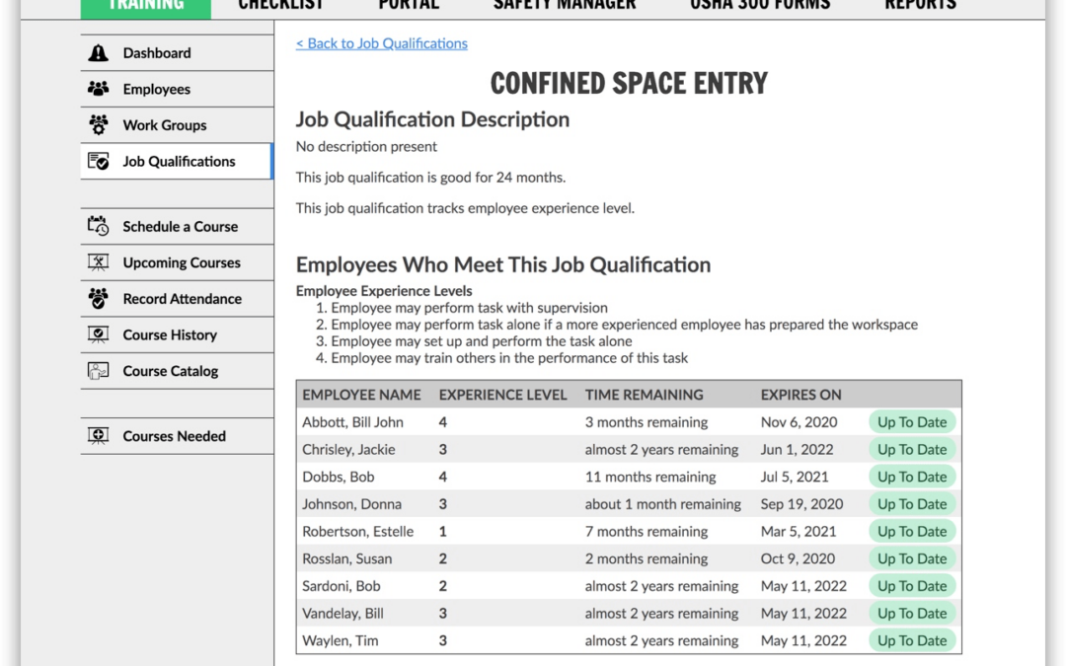Click the Experience Level column header

point(502,395)
